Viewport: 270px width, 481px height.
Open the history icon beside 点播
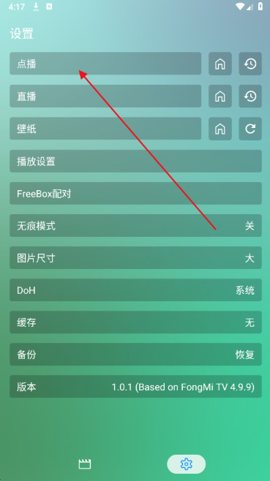(250, 64)
